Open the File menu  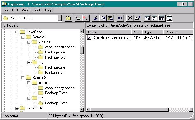pos(6,10)
